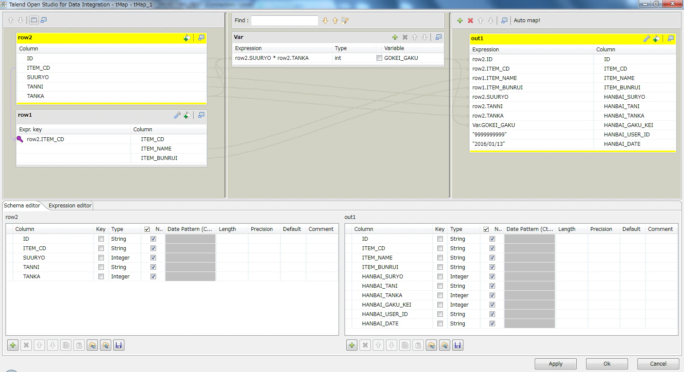Toggle Key checkbox for row2 ID column
The image size is (684, 372).
coord(101,239)
